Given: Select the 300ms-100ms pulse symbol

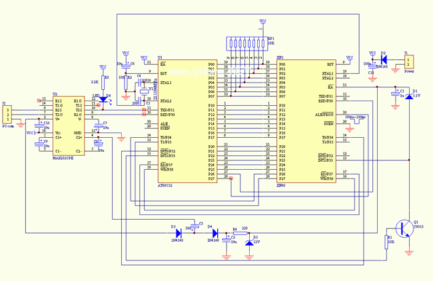Looking at the screenshot, I should point(356,120).
